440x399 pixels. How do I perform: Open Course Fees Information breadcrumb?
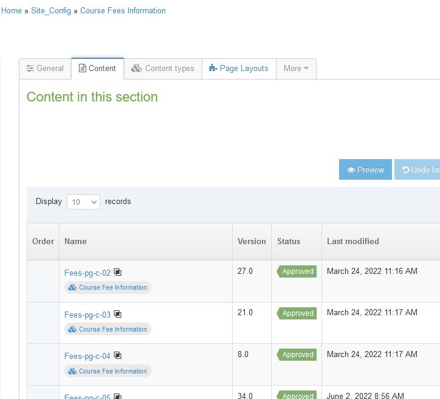coord(123,11)
